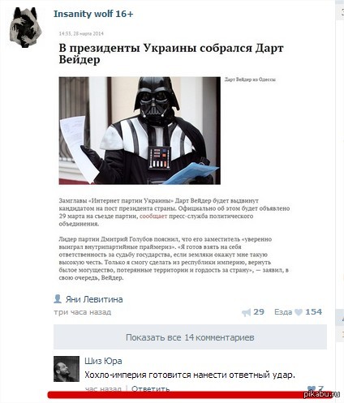
Task: Open Шиз Юра's profile name link
Action: click(x=103, y=361)
